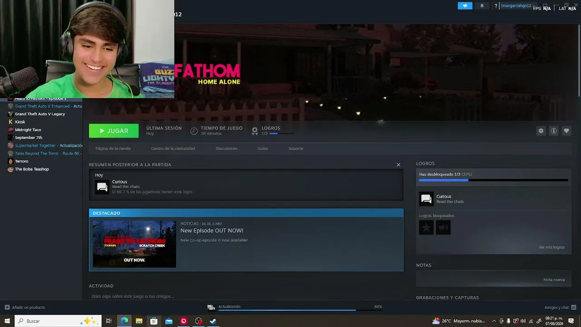Viewport: 581px width, 327px height.
Task: Open the Mail app from the taskbar
Action: coord(169,321)
